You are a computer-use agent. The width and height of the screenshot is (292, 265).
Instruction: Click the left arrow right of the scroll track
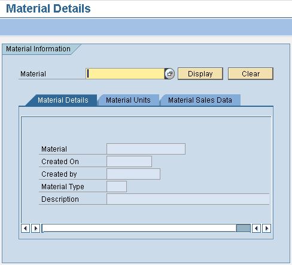click(x=256, y=228)
